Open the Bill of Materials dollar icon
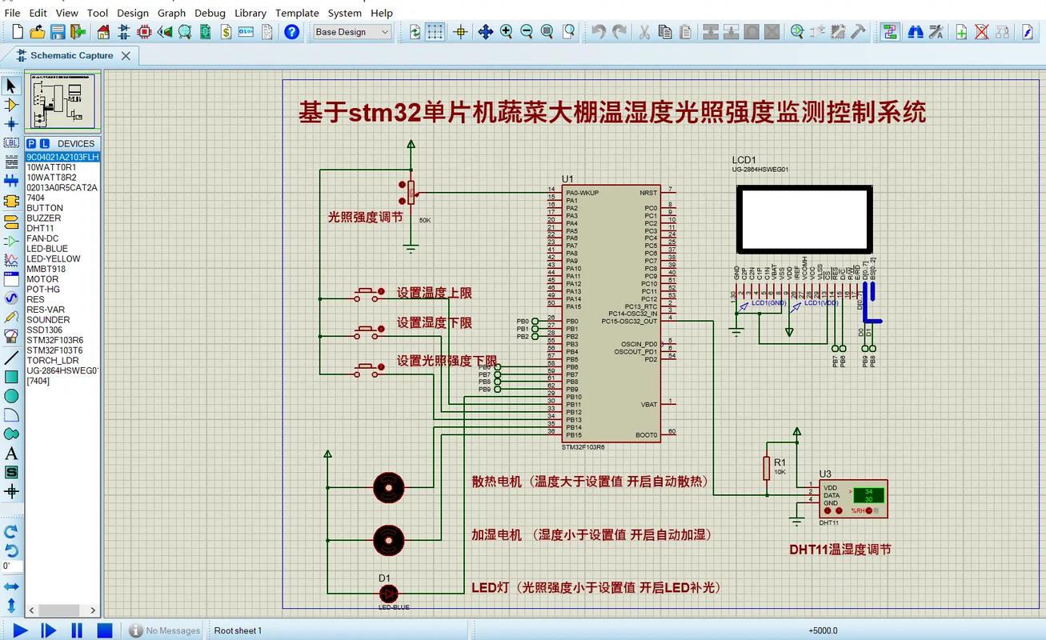 [226, 32]
